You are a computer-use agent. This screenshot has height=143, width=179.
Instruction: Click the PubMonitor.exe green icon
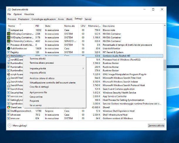9,48
